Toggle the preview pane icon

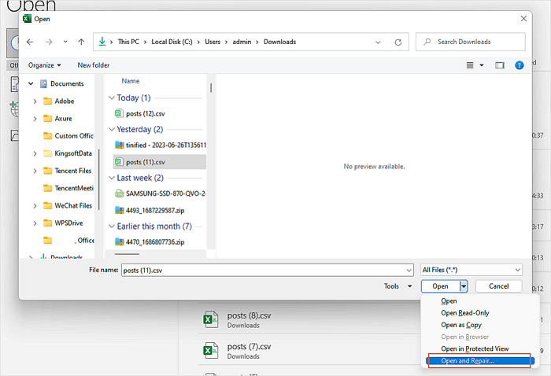point(500,65)
